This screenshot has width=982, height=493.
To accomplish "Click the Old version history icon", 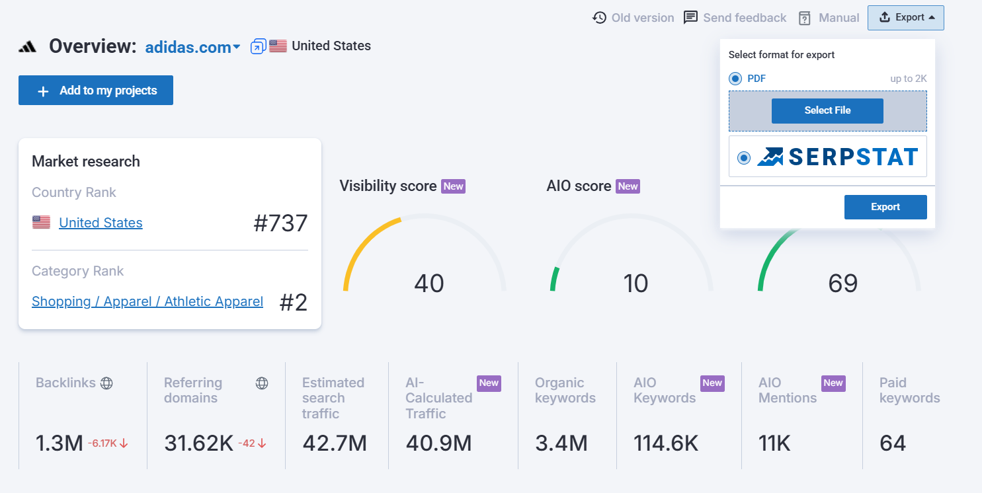I will pos(599,18).
